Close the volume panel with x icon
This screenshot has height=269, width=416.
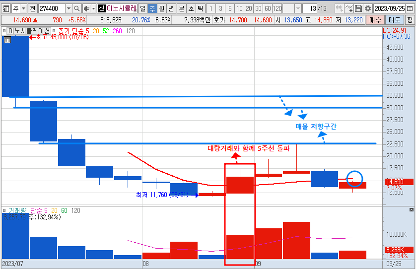coord(412,209)
